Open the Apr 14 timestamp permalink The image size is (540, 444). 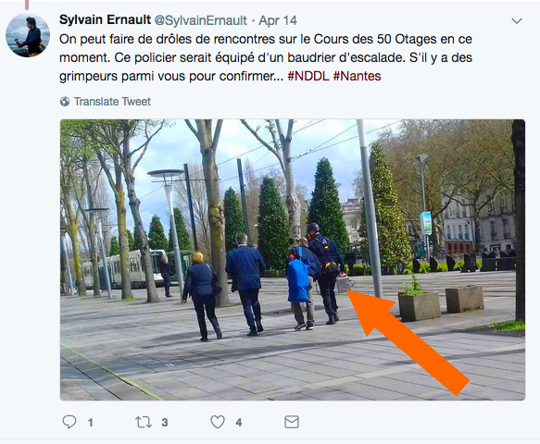[x=278, y=20]
